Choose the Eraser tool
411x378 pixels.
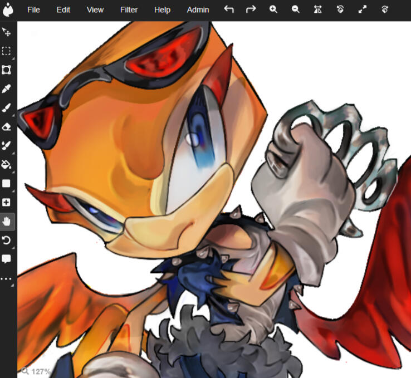click(7, 127)
